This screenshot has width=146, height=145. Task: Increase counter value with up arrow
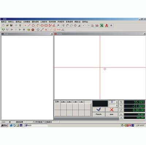[x=117, y=102]
